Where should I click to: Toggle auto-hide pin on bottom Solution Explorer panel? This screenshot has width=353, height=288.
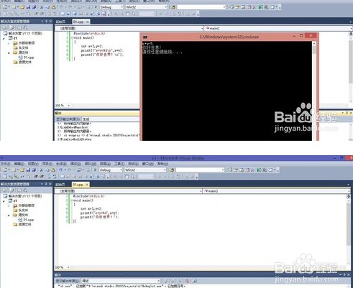[x=47, y=184]
